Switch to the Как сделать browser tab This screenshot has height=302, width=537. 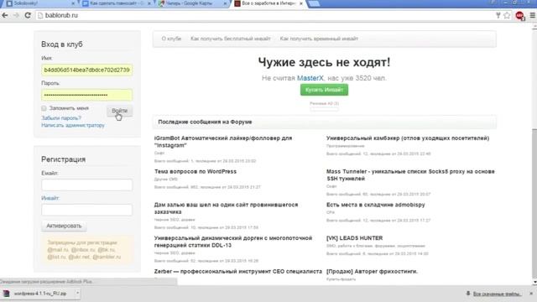point(117,3)
